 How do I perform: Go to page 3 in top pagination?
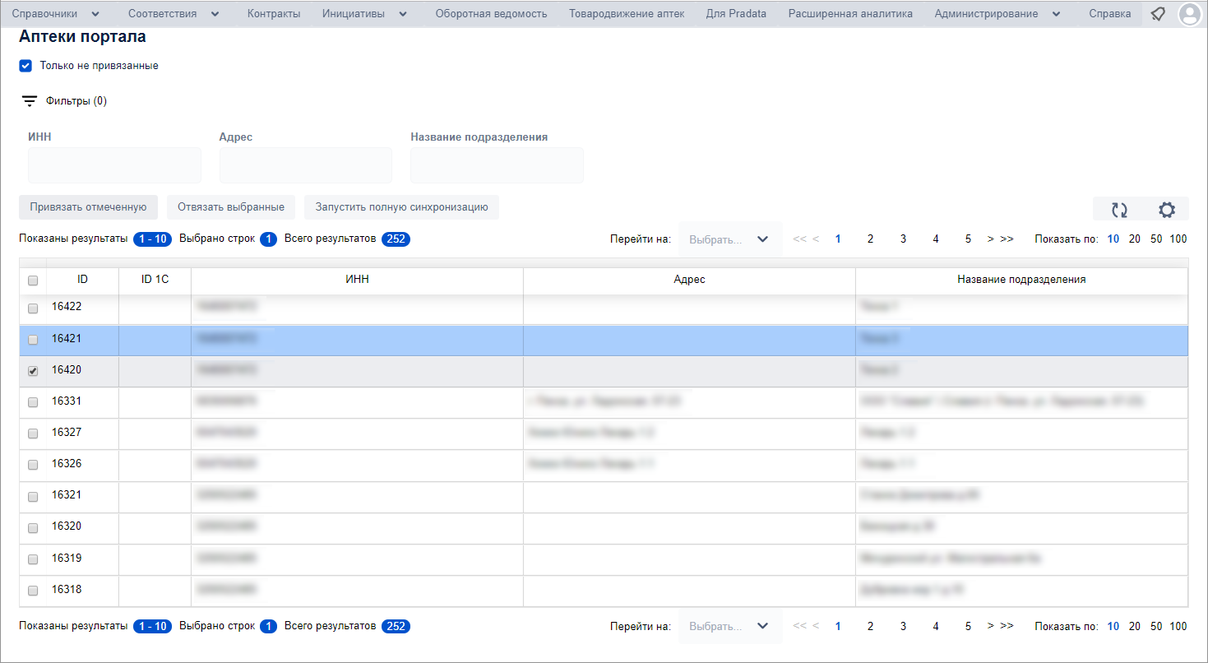pyautogui.click(x=903, y=239)
